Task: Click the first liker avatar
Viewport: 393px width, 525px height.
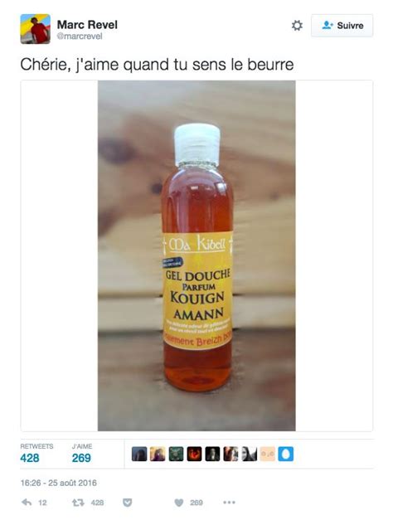Action: pyautogui.click(x=139, y=454)
